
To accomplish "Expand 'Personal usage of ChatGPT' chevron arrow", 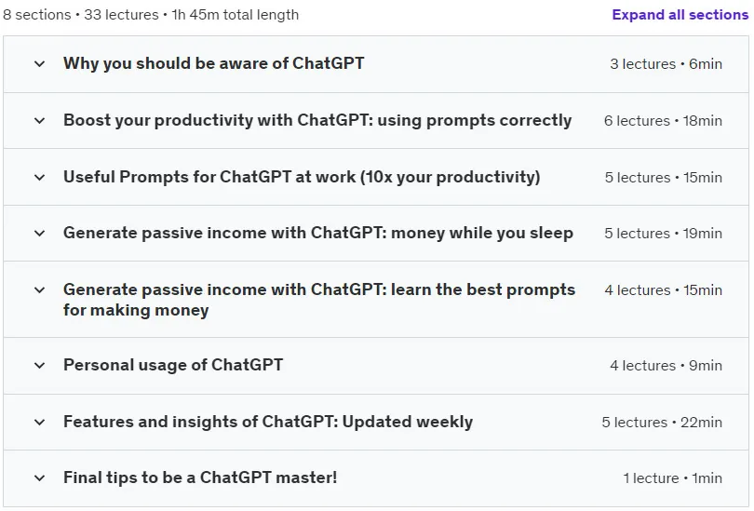I will (x=40, y=366).
